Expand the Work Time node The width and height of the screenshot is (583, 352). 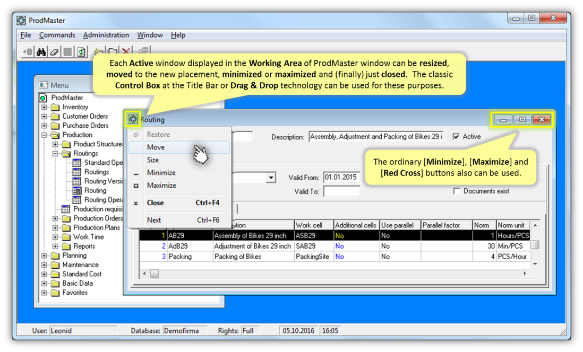pos(55,237)
